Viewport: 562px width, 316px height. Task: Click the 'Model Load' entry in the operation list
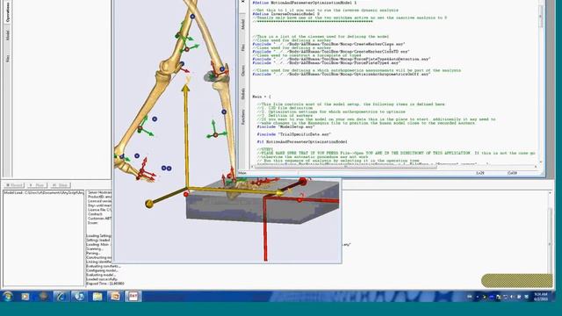tap(44, 193)
